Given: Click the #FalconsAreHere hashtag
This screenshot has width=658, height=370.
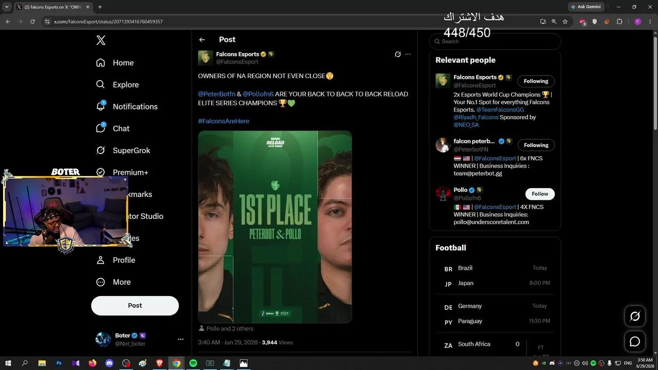Looking at the screenshot, I should tap(224, 121).
